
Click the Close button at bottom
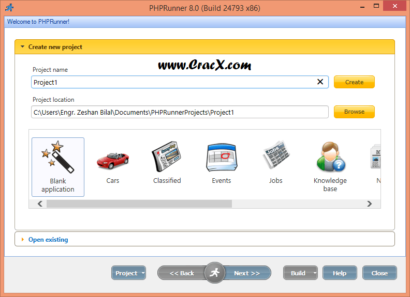379,273
